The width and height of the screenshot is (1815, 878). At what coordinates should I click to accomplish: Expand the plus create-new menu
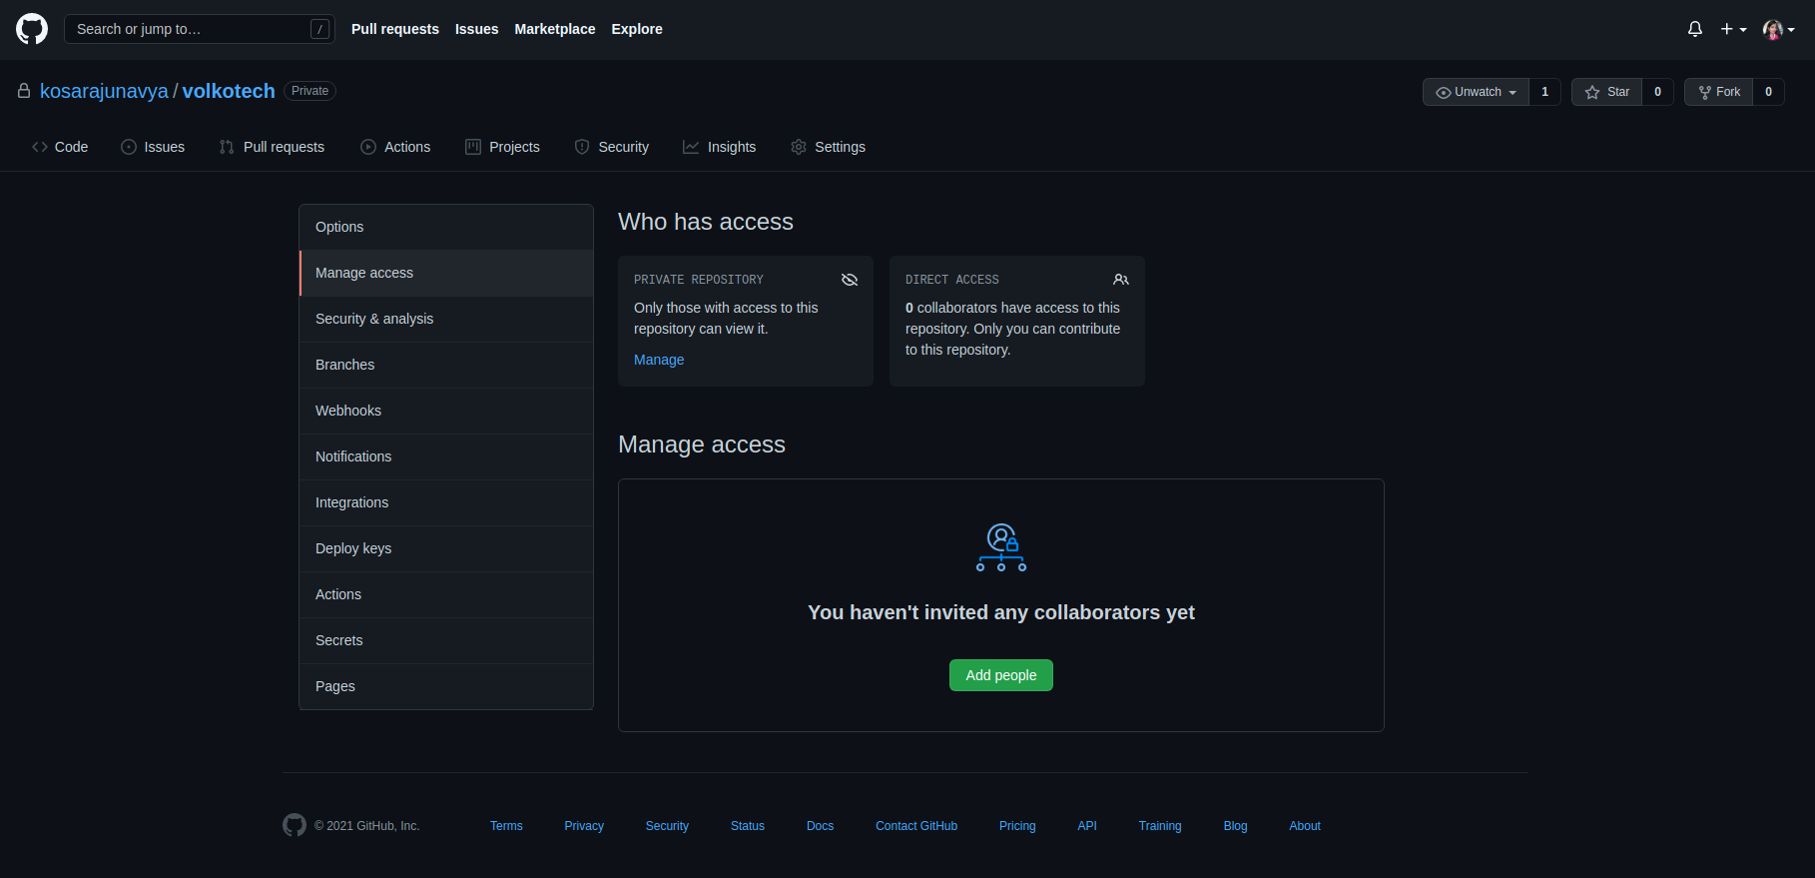(1733, 29)
